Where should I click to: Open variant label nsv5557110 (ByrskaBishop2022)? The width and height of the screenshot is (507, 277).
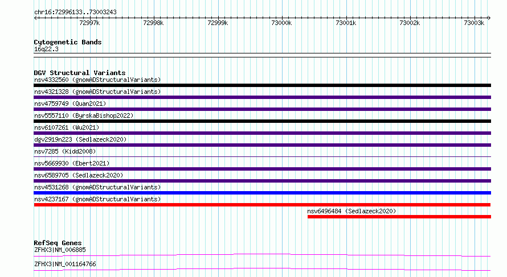pyautogui.click(x=84, y=115)
